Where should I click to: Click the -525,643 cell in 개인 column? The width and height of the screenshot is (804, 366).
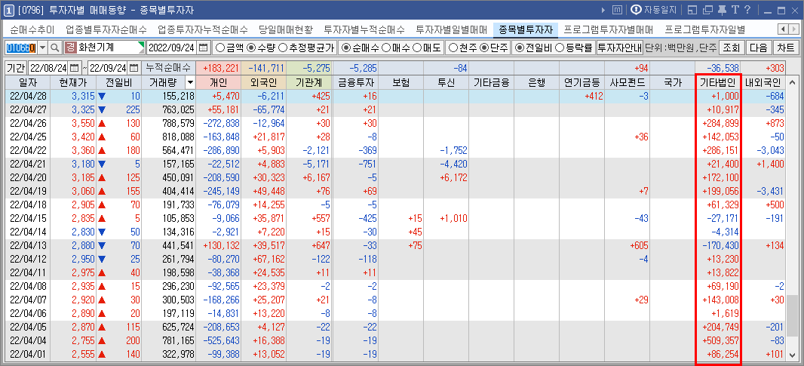[x=219, y=340]
